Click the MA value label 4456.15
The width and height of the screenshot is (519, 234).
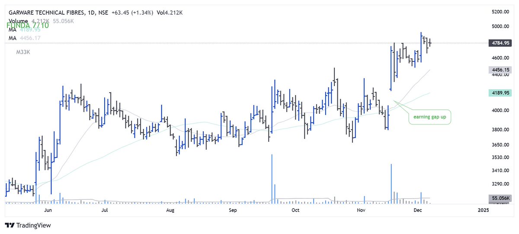click(500, 70)
